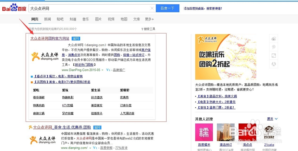Click the 淘点点 thumbnail

(x=247, y=133)
